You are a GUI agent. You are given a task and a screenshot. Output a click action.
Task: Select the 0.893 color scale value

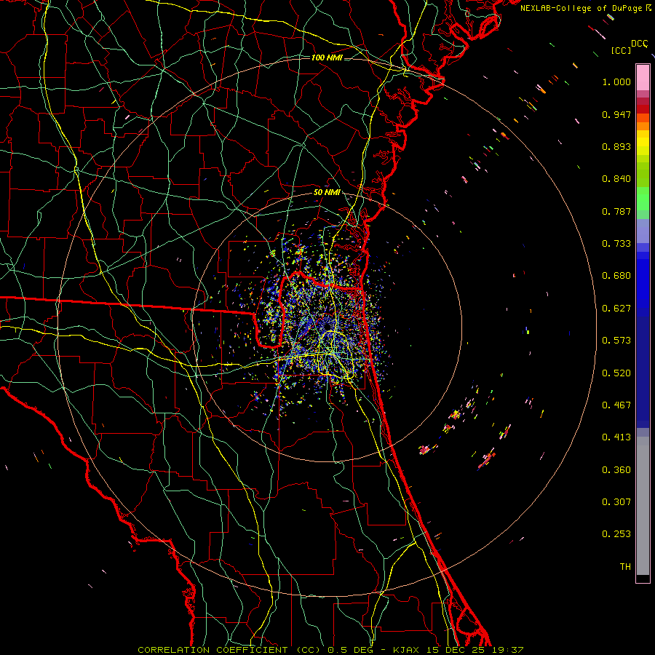[x=616, y=146]
